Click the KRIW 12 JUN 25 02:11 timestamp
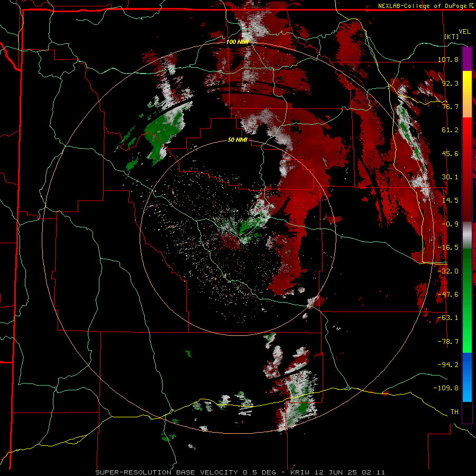 click(337, 472)
